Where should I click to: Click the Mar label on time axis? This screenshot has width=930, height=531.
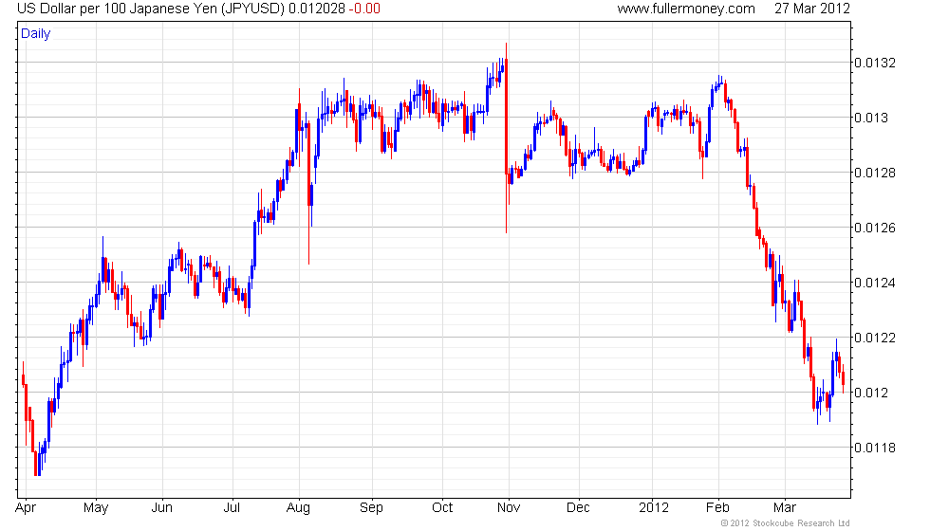point(785,508)
